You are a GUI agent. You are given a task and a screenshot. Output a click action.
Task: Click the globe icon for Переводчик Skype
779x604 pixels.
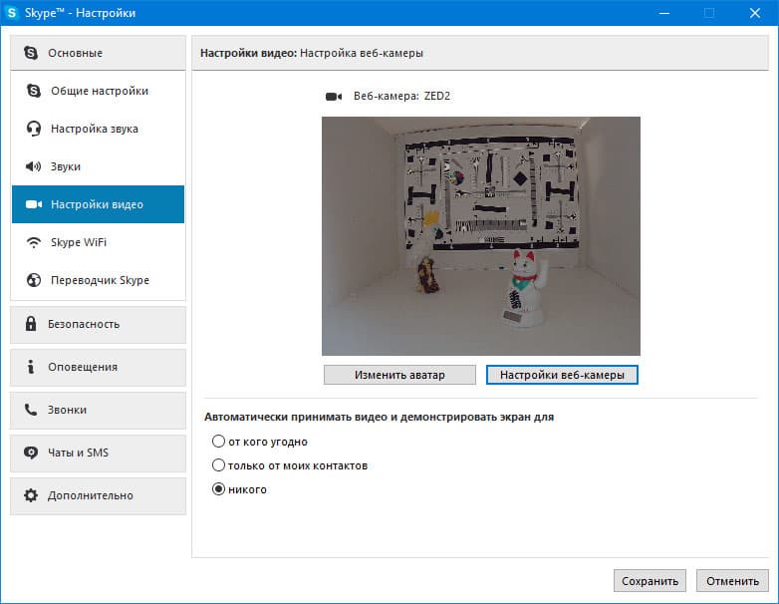(33, 280)
